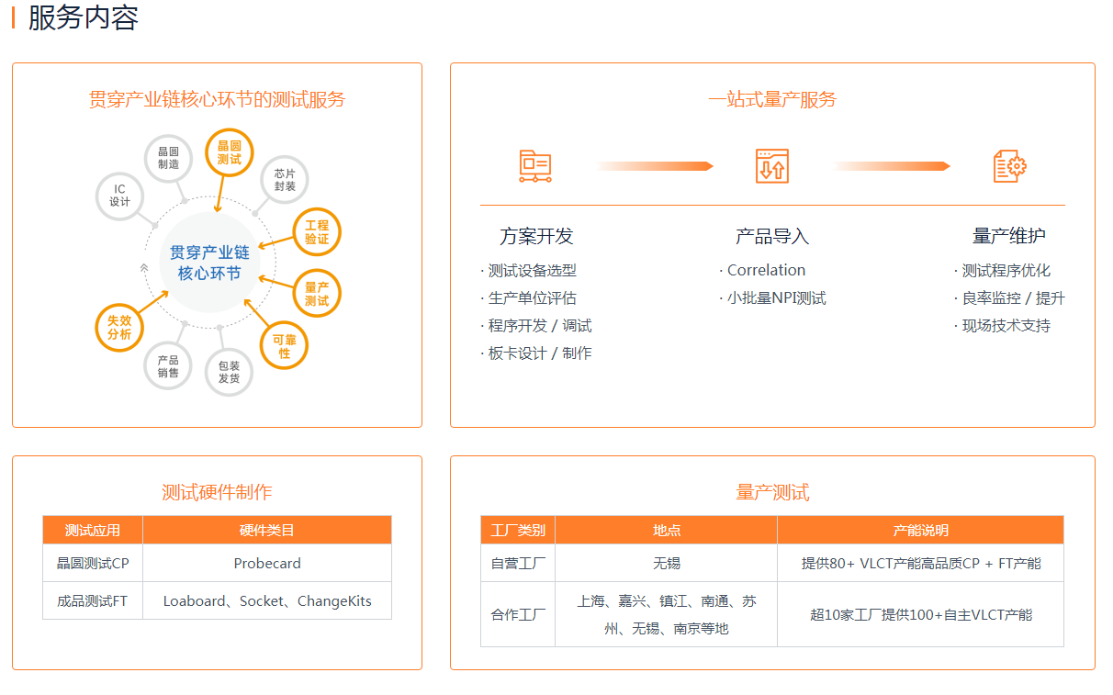Screen dimensions: 1113x695
Task: Click the 芯片封装 gray circle
Action: 285,180
